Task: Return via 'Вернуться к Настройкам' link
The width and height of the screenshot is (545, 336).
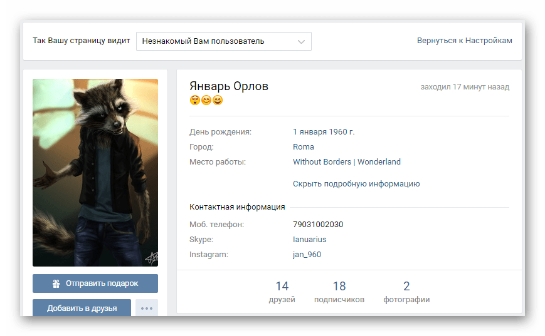Action: tap(464, 41)
